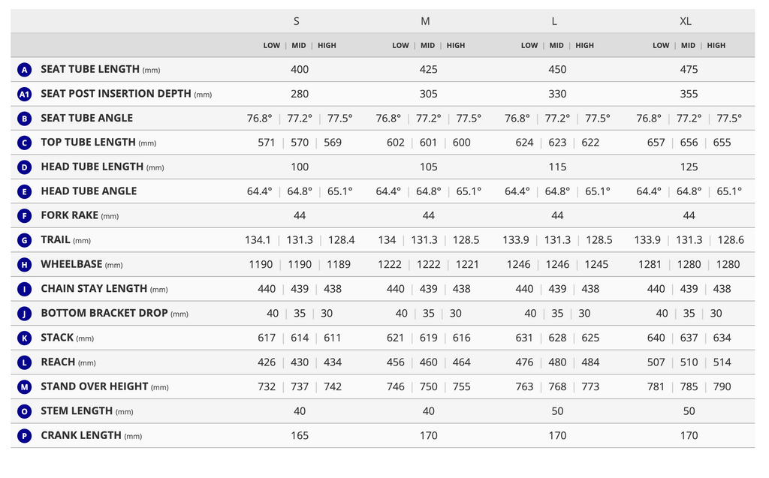Image resolution: width=769 pixels, height=478 pixels.
Task: Click the LOW label under size M
Action: pyautogui.click(x=400, y=45)
